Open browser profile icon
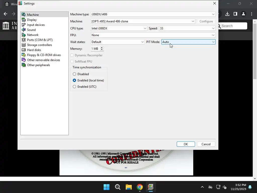257x193 pixels. (x=243, y=14)
